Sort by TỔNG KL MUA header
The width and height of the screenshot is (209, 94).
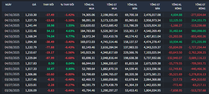[x=89, y=6]
